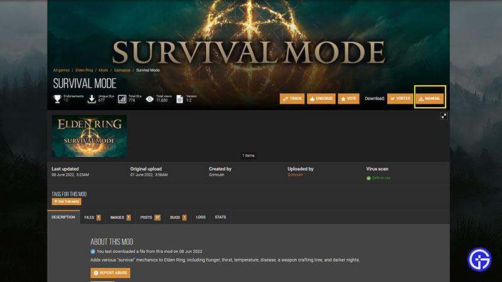Click the endorsements trophy icon
The height and width of the screenshot is (282, 502).
[x=57, y=99]
